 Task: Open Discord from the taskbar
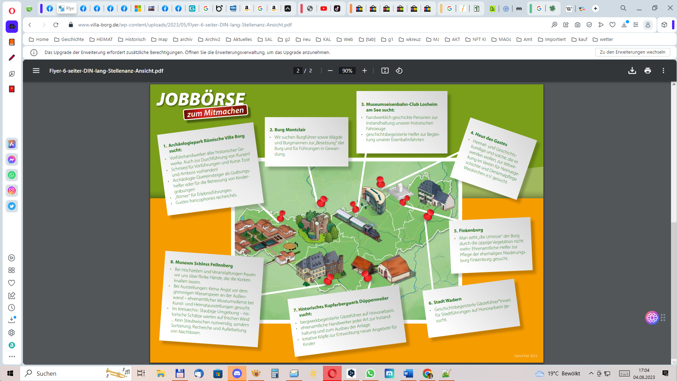pyautogui.click(x=237, y=373)
